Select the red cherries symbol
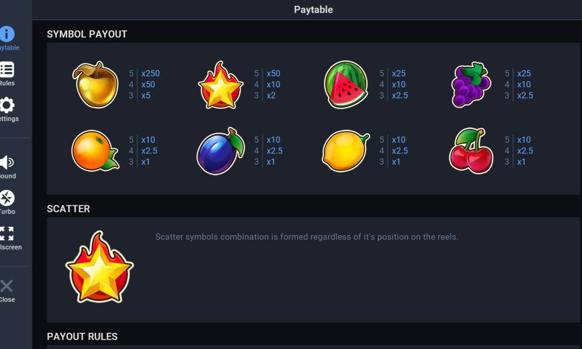Viewport: 582px width, 349px height. pos(471,151)
